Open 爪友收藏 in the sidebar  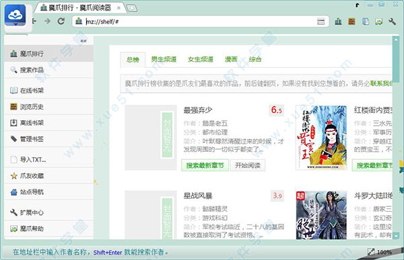pyautogui.click(x=48, y=176)
